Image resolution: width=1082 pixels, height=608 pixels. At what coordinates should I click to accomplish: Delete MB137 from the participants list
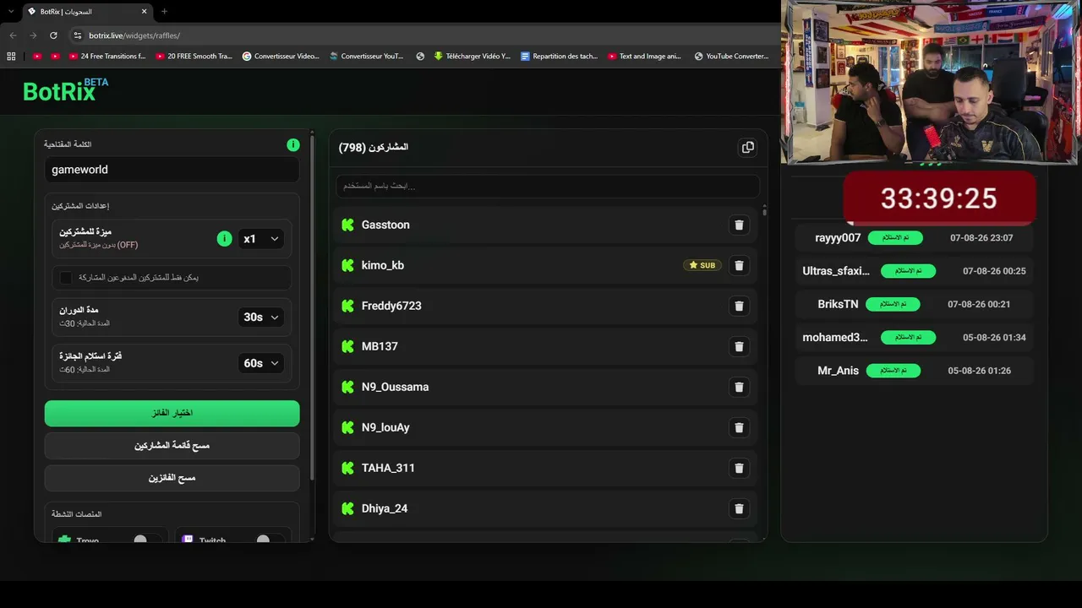coord(739,346)
